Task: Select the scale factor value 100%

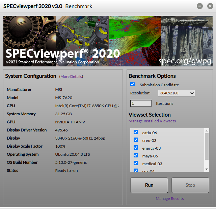Action: pos(60,146)
